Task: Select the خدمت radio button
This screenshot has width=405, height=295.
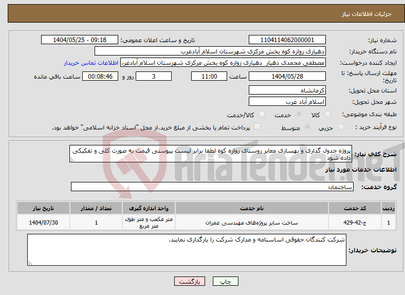Action: point(299,114)
